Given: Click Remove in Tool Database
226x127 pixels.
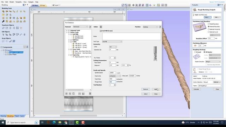Looking at the screenshot, I should pyautogui.click(x=145, y=89).
